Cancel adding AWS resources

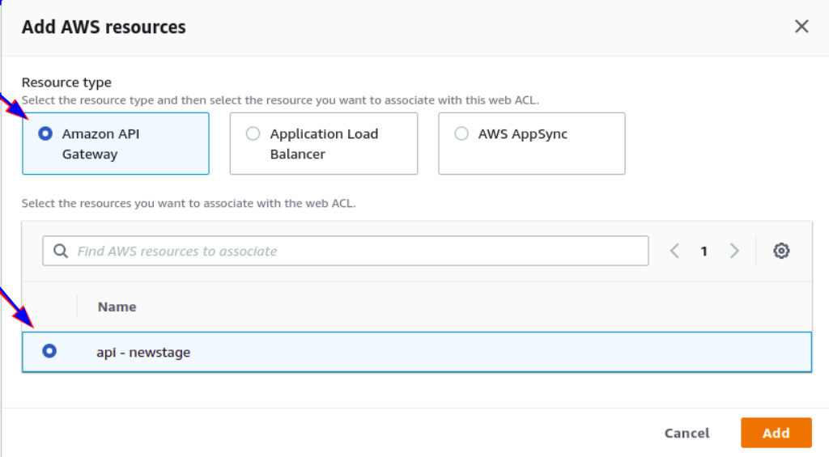(687, 434)
